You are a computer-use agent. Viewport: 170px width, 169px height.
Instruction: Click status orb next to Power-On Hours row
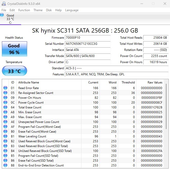coord(5,97)
